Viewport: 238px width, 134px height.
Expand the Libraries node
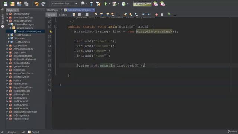tap(9, 38)
